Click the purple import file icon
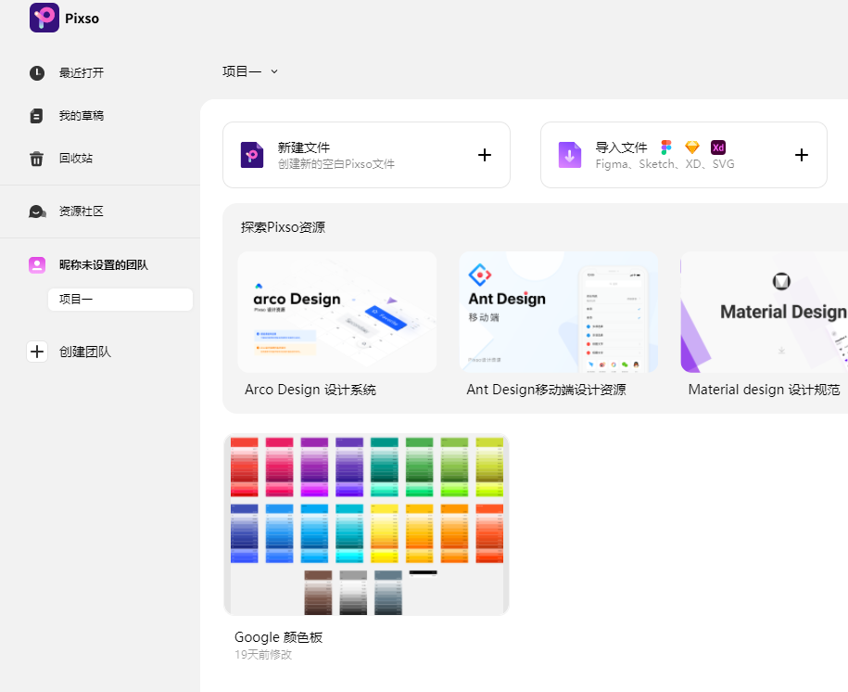Screen dimensions: 848x692 click(569, 155)
